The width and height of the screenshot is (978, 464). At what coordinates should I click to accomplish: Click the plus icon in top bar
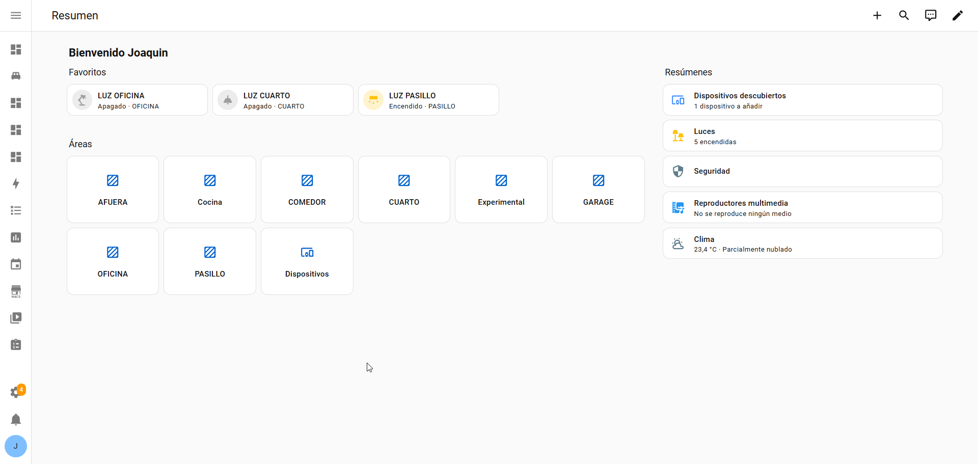pos(877,15)
